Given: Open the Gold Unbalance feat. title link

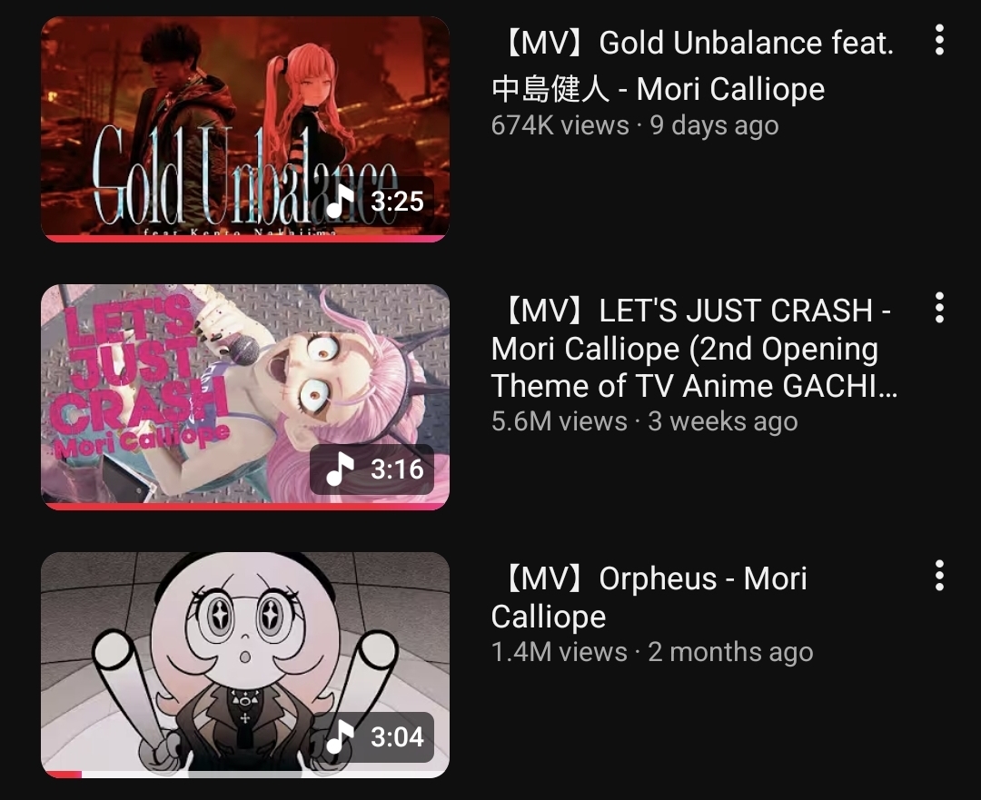Looking at the screenshot, I should pos(693,65).
